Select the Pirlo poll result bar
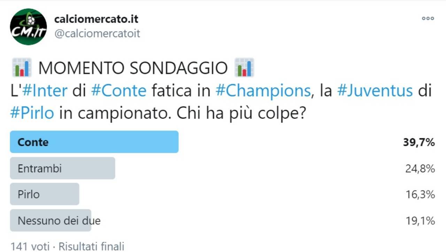 pyautogui.click(x=45, y=194)
